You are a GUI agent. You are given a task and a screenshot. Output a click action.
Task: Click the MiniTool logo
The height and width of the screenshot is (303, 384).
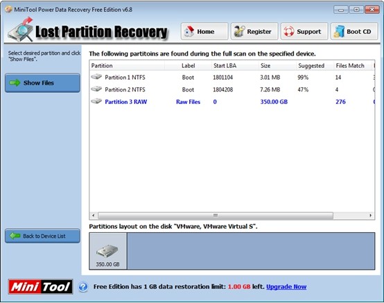click(40, 286)
